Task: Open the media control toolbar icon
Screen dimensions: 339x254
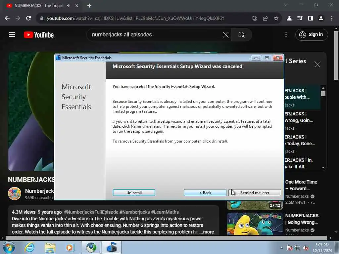Action: pos(300,19)
